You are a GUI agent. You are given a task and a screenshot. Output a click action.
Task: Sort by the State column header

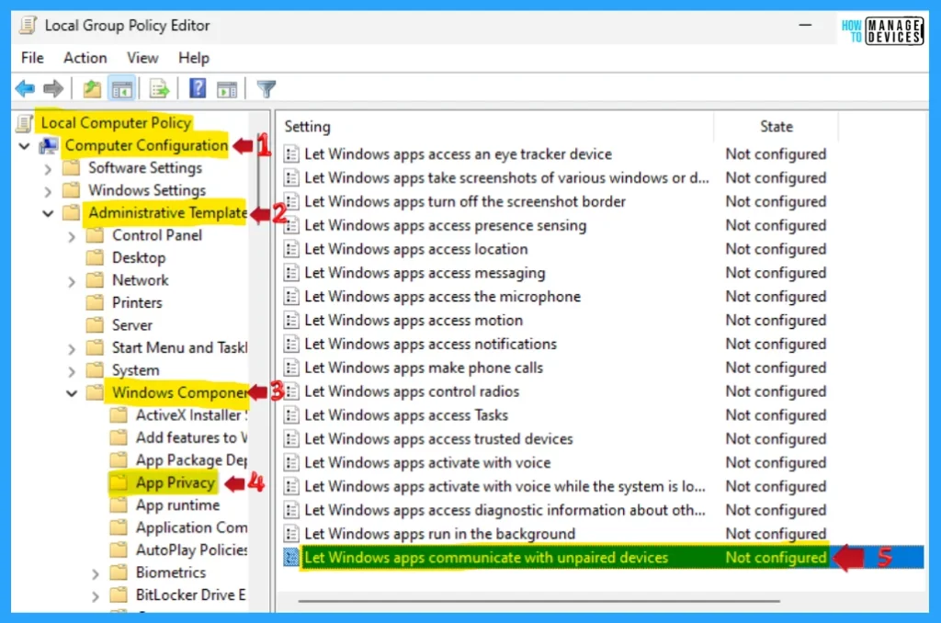pyautogui.click(x=777, y=127)
